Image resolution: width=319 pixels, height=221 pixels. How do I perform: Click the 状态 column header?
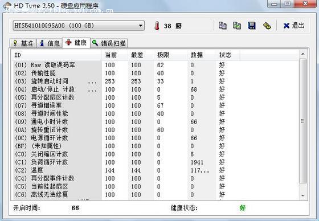tap(228, 55)
